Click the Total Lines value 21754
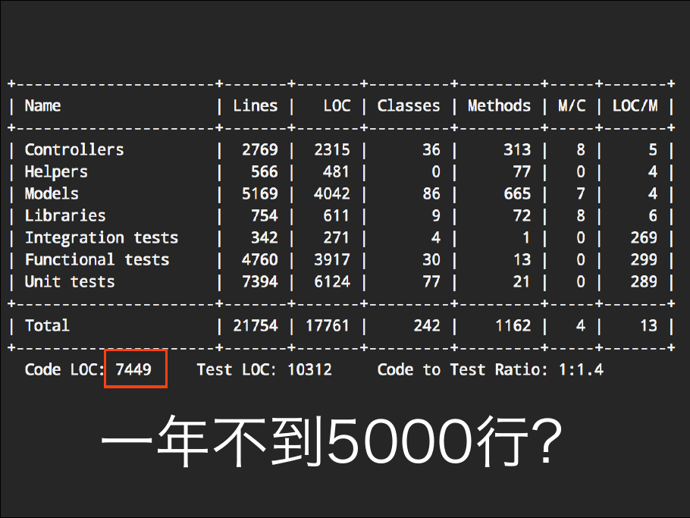690x518 pixels. click(255, 326)
